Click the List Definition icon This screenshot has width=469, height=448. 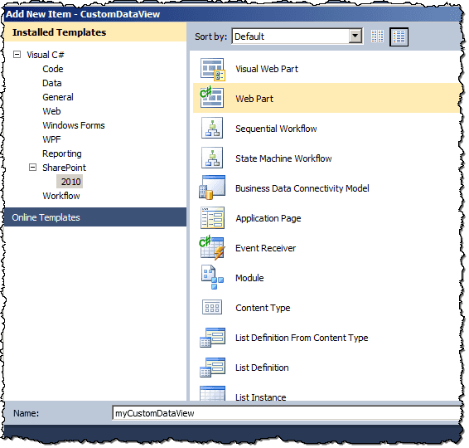click(x=212, y=368)
